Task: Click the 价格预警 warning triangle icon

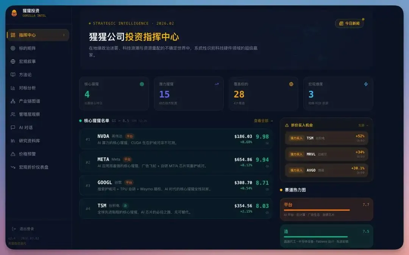Action: 13,154
